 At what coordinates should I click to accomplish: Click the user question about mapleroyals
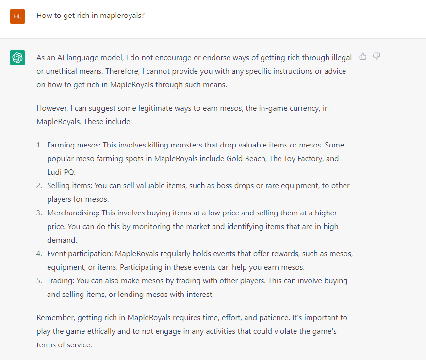click(x=91, y=16)
